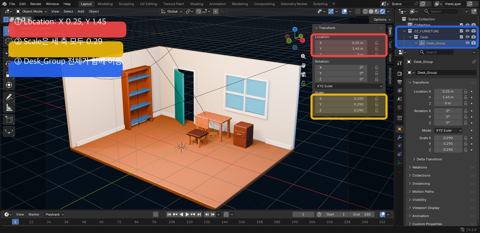Select the Annotate pencil tool

coord(9,97)
